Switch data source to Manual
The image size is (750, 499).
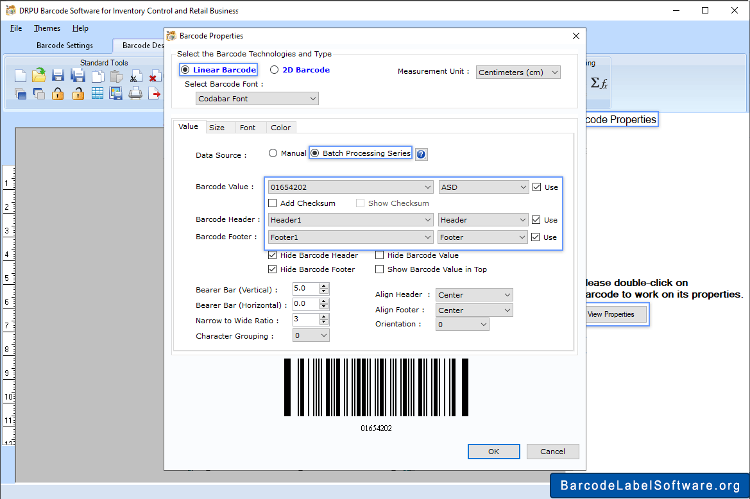click(287, 153)
